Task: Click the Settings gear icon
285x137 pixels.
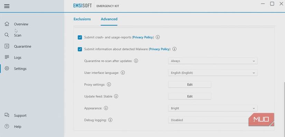Action: [7, 68]
